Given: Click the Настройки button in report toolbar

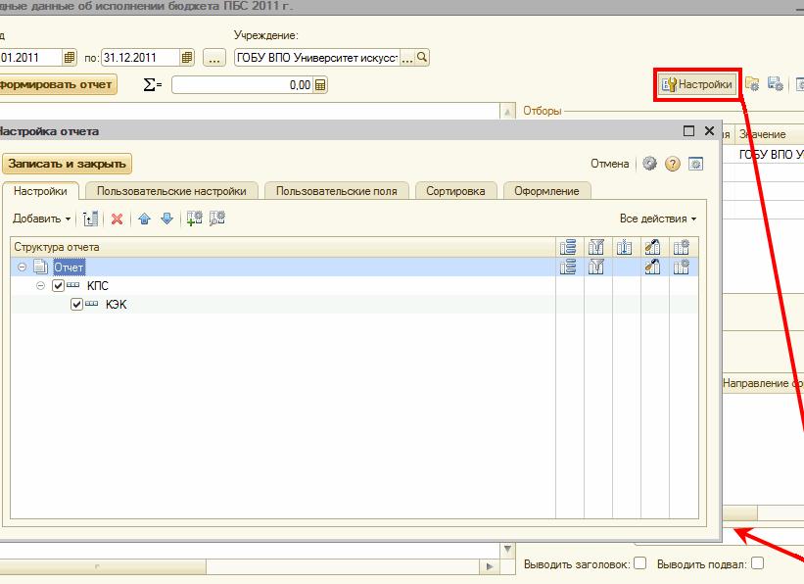Looking at the screenshot, I should [697, 84].
